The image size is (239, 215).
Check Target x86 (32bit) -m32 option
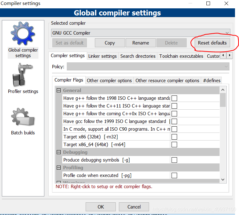174,137
